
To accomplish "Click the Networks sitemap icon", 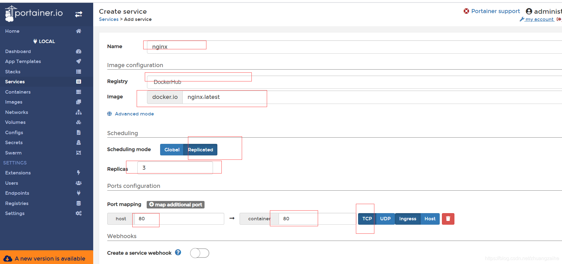I will [x=78, y=112].
